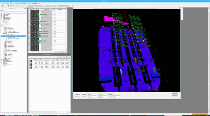Image resolution: width=210 pixels, height=116 pixels.
Task: Click the red error icon in row 6
Action: pos(31,11)
